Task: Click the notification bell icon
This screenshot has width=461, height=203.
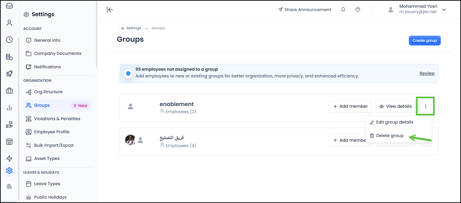Action: pos(343,10)
